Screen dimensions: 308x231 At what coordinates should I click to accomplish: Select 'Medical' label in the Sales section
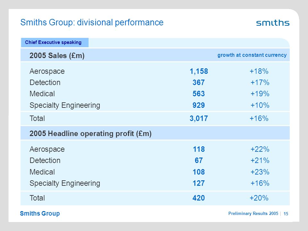[x=42, y=94]
